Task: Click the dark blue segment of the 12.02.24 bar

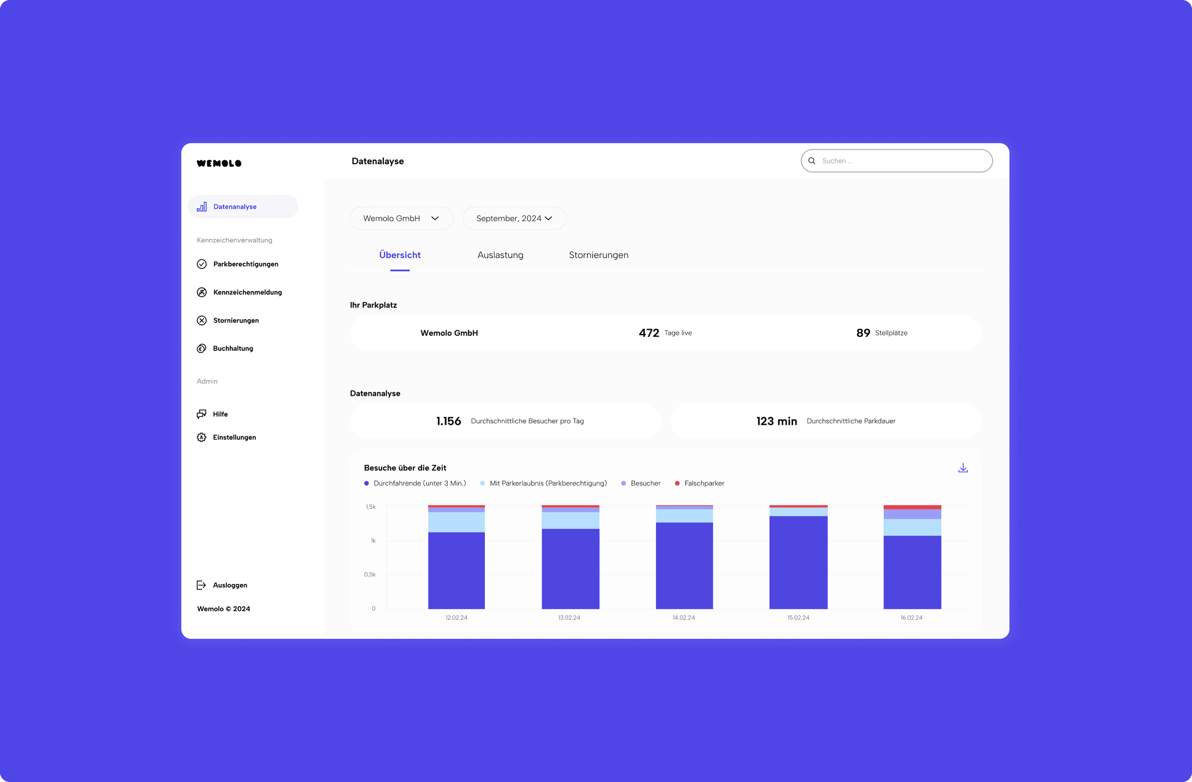Action: coord(456,570)
